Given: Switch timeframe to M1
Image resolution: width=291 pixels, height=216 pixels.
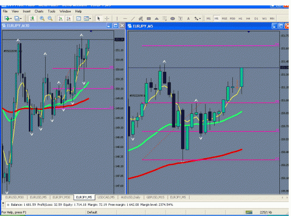Looking at the screenshot, I should tap(209, 18).
